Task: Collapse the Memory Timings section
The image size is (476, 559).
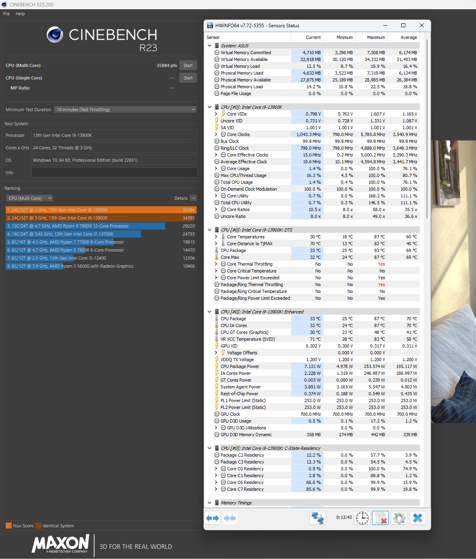Action: click(209, 503)
